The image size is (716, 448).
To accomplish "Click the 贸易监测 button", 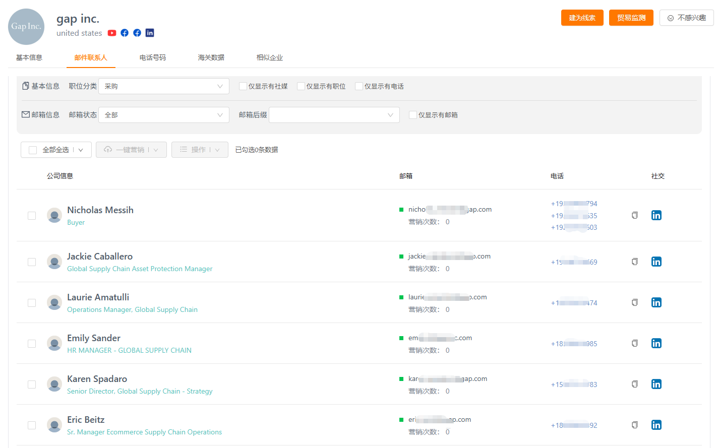I will (631, 18).
